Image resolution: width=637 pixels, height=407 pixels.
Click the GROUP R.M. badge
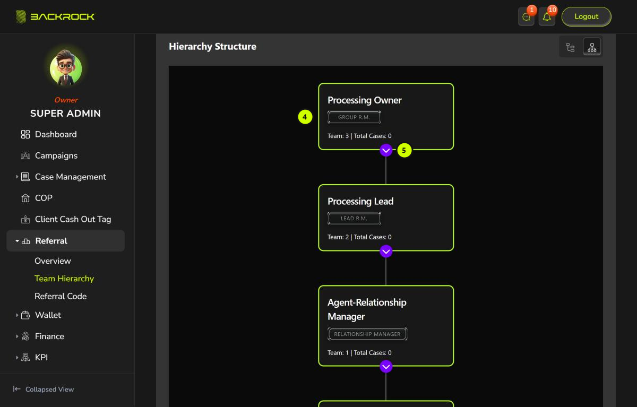(354, 117)
